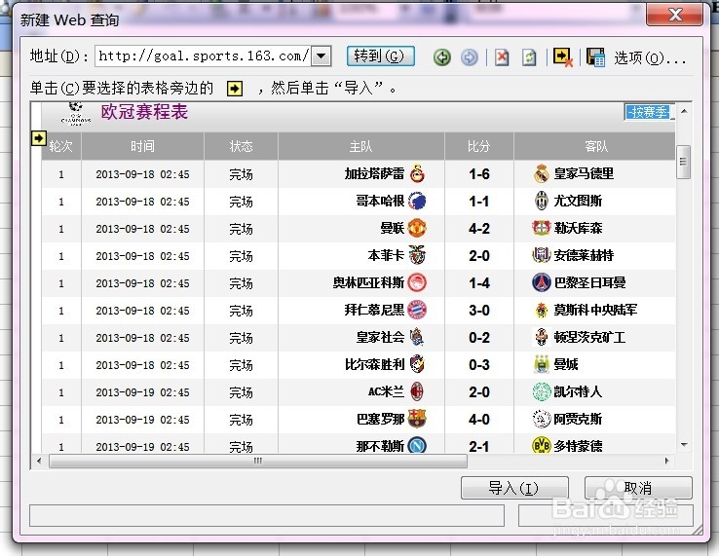Click the Bayern Munich crest icon
The image size is (719, 556).
point(417,310)
